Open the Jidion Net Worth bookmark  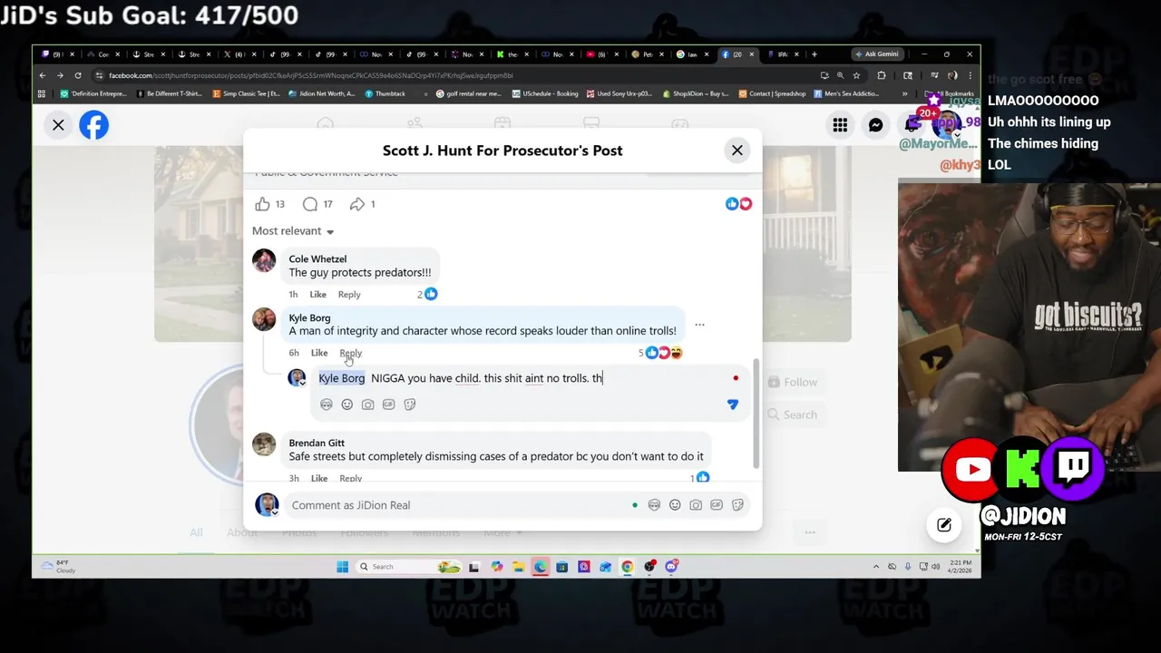coord(322,93)
